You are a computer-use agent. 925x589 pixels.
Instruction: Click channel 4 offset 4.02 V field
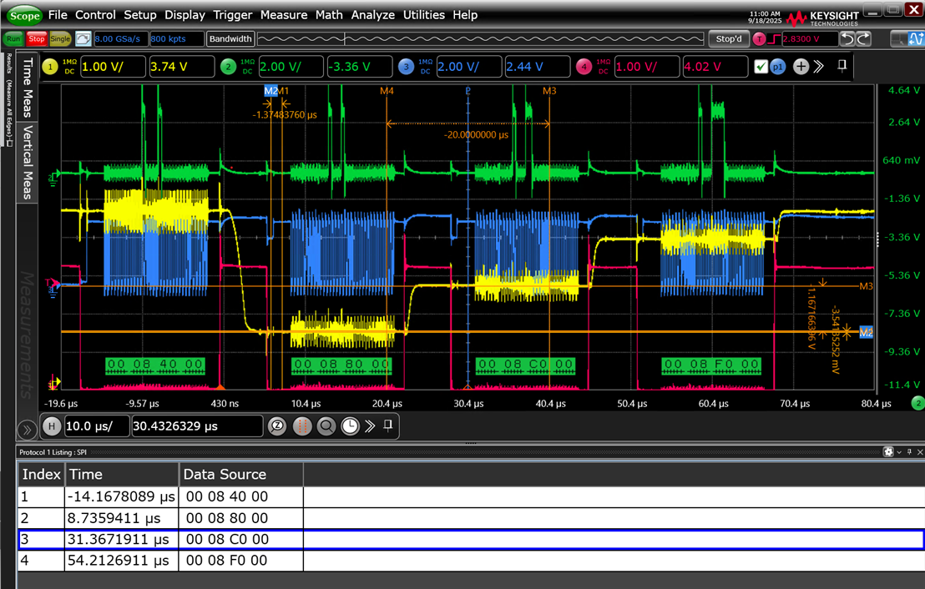[715, 67]
